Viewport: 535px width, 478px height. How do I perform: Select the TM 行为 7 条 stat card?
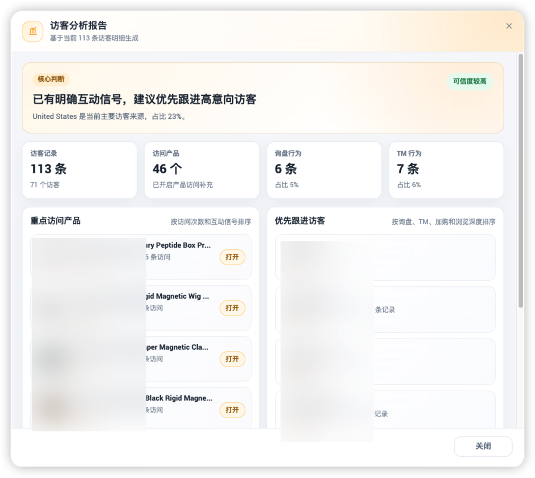pos(446,170)
